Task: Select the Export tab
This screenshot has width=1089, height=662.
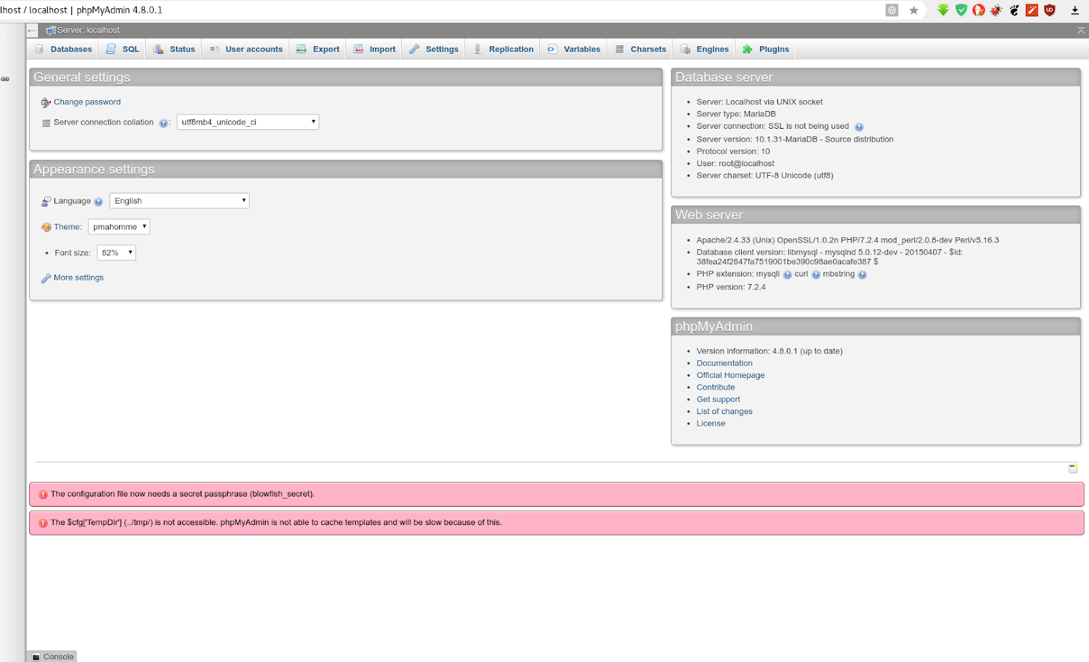Action: coord(318,49)
